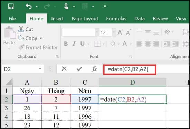Open the Font dialog launcher

(131, 56)
